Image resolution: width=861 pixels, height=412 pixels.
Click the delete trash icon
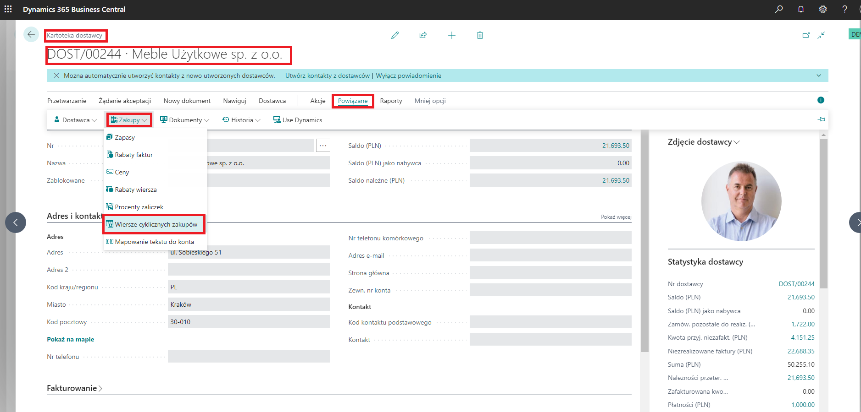[480, 35]
